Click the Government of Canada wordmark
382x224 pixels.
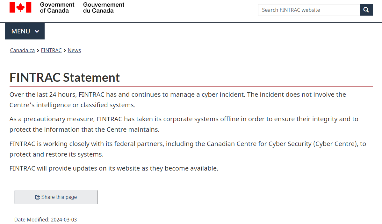click(57, 8)
